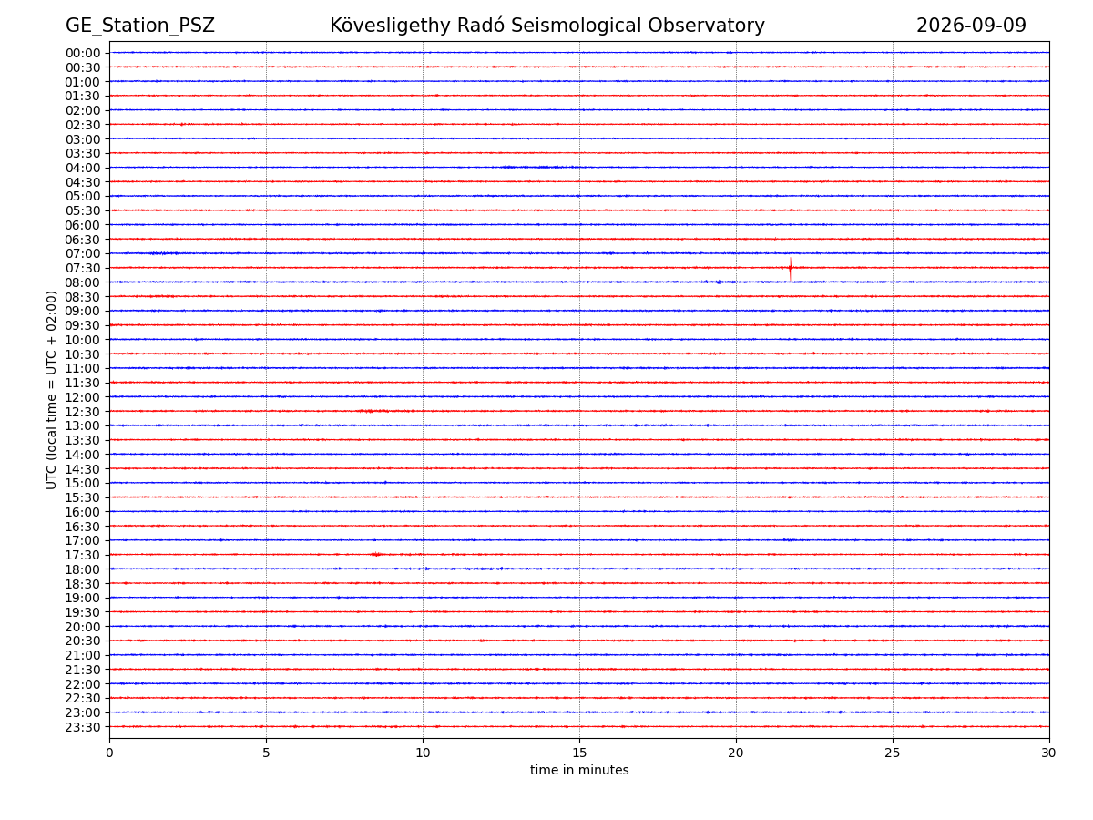1093x820 pixels.
Task: Click the GE_Station_PSZ station label
Action: click(x=140, y=26)
